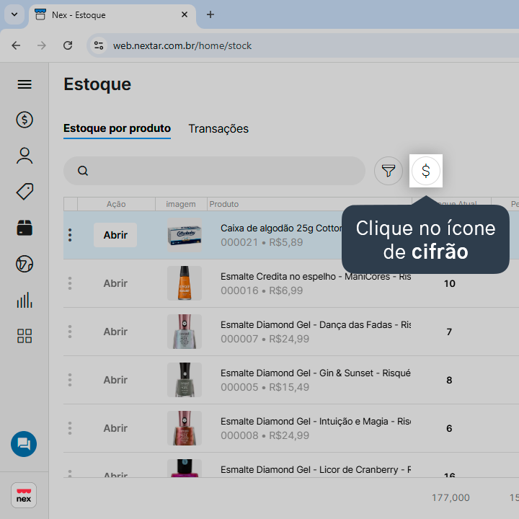Click Abrir for Dança das Fadas
Image resolution: width=519 pixels, height=519 pixels.
(115, 332)
